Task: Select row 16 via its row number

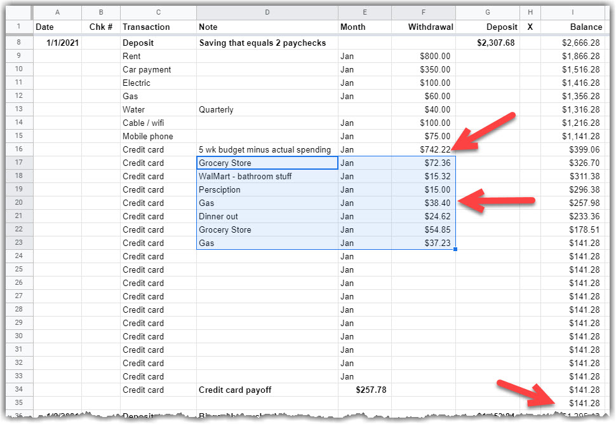Action: [19, 149]
